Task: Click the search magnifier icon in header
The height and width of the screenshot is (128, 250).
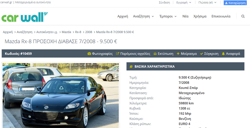Action: (x=243, y=16)
